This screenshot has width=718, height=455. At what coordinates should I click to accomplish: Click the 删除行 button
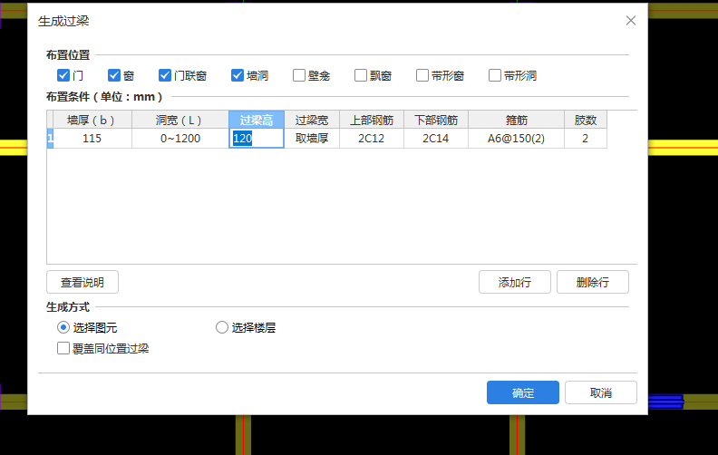point(593,282)
